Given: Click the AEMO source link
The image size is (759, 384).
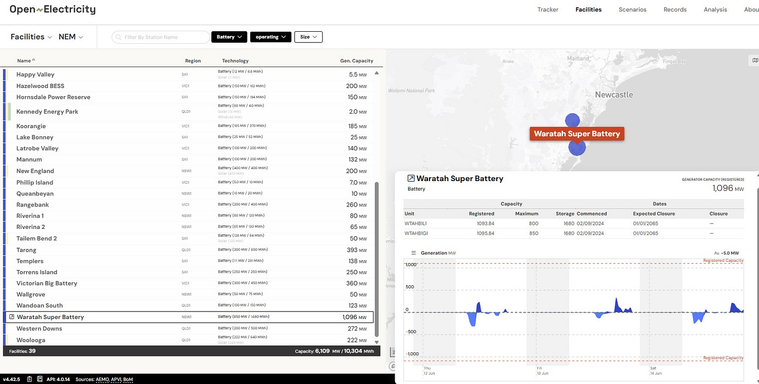Looking at the screenshot, I should [x=102, y=380].
